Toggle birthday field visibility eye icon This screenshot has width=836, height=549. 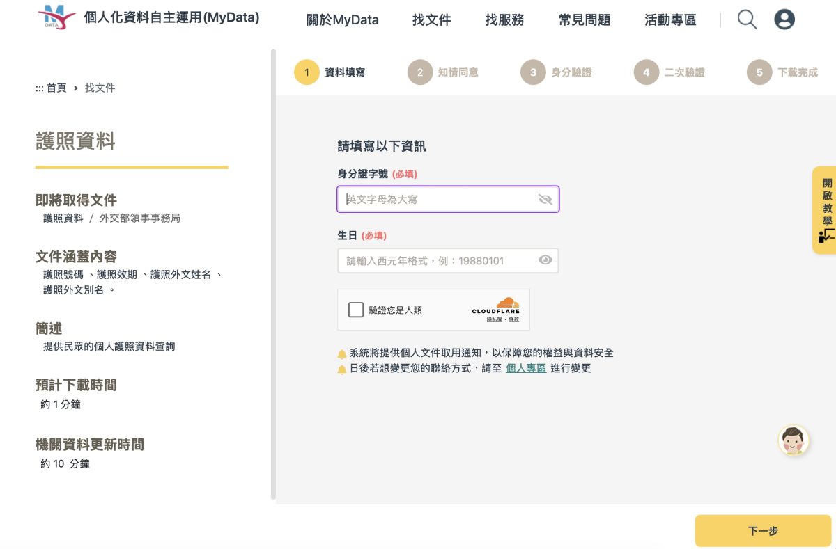(545, 260)
